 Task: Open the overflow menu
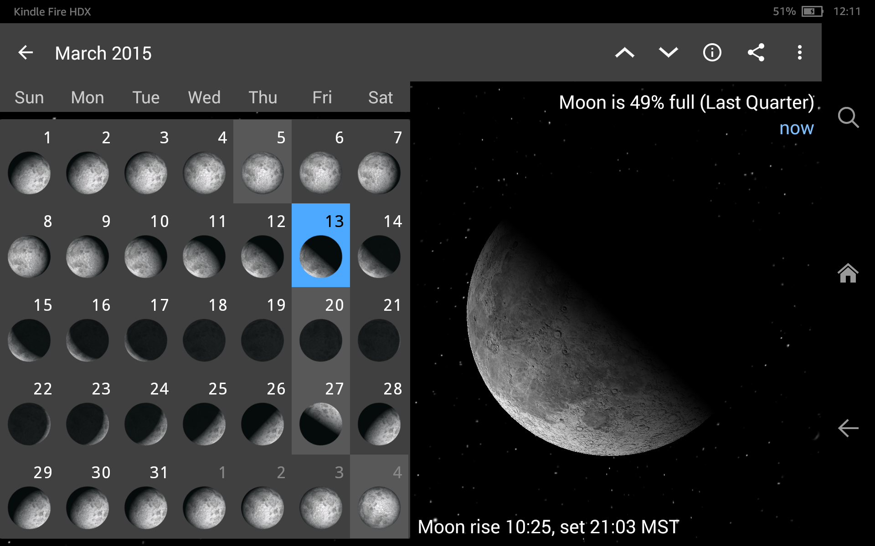tap(800, 52)
